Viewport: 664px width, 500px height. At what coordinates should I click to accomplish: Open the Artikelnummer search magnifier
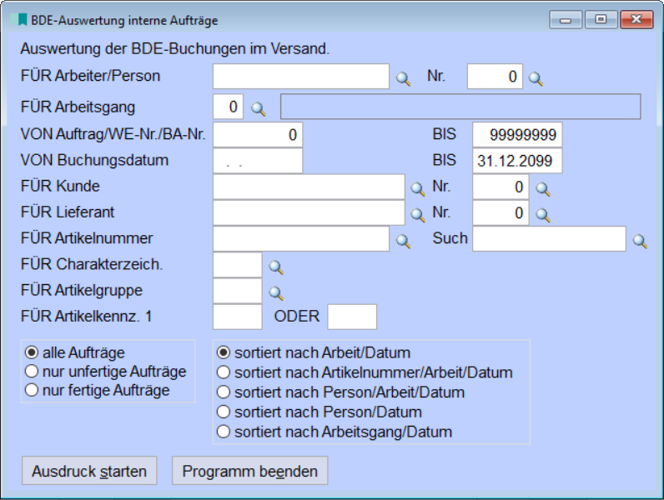point(403,241)
